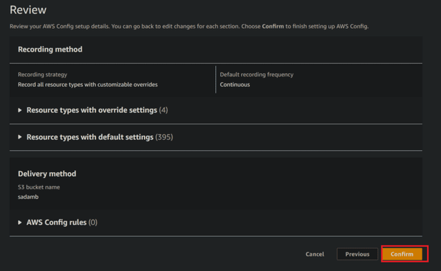Expand the AWS Config rules triangle
The height and width of the screenshot is (271, 441).
point(20,222)
